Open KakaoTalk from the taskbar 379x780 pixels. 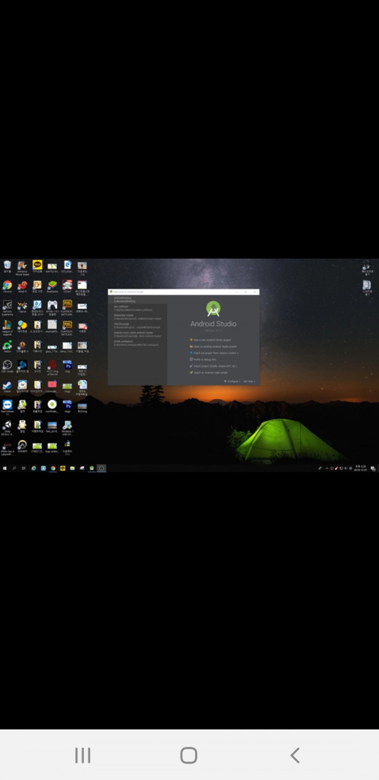coord(63,468)
